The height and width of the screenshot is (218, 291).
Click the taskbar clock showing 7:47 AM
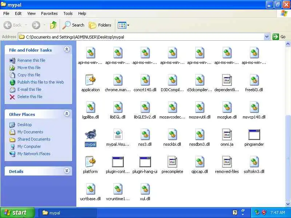point(278,213)
